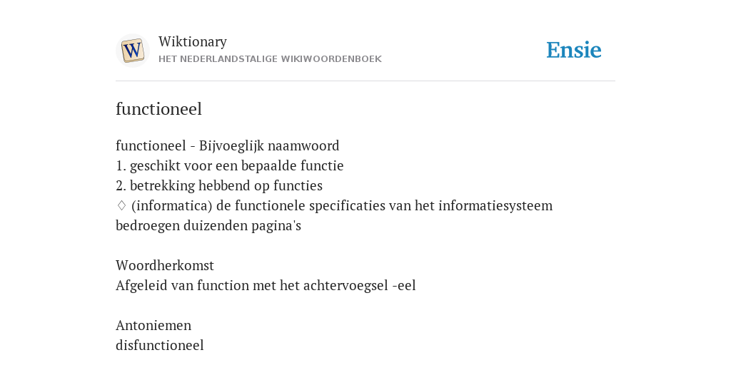
Task: Click the Woordherkomst section heading
Action: pyautogui.click(x=165, y=265)
